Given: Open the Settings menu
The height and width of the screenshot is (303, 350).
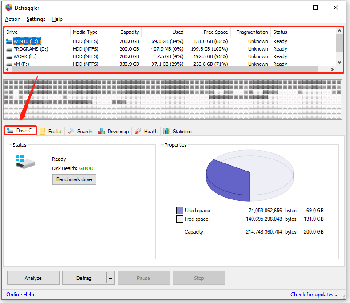Looking at the screenshot, I should (36, 19).
